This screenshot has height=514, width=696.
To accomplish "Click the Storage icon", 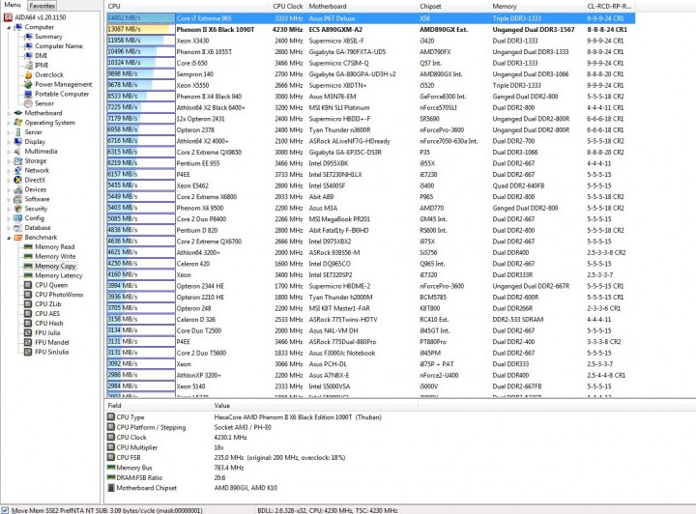I will coord(18,161).
